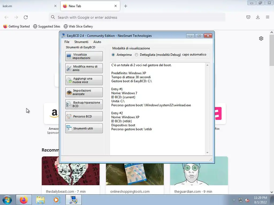Click the muted volume tray icon
274x205 pixels.
pos(247,200)
